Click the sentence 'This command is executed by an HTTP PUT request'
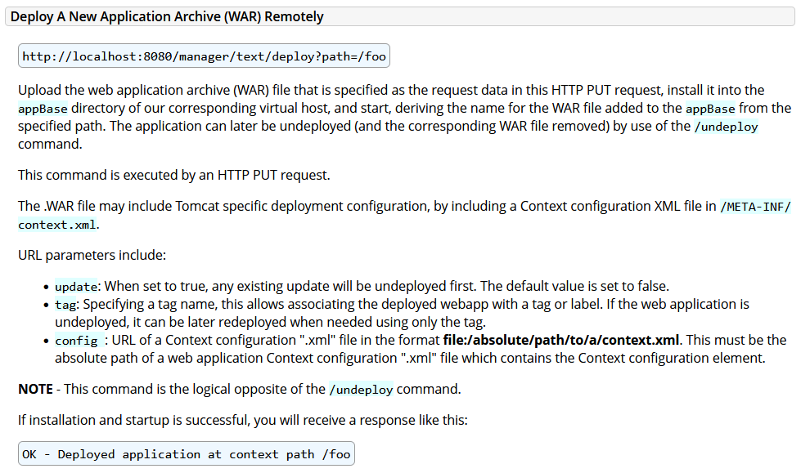The image size is (801, 473). click(174, 175)
